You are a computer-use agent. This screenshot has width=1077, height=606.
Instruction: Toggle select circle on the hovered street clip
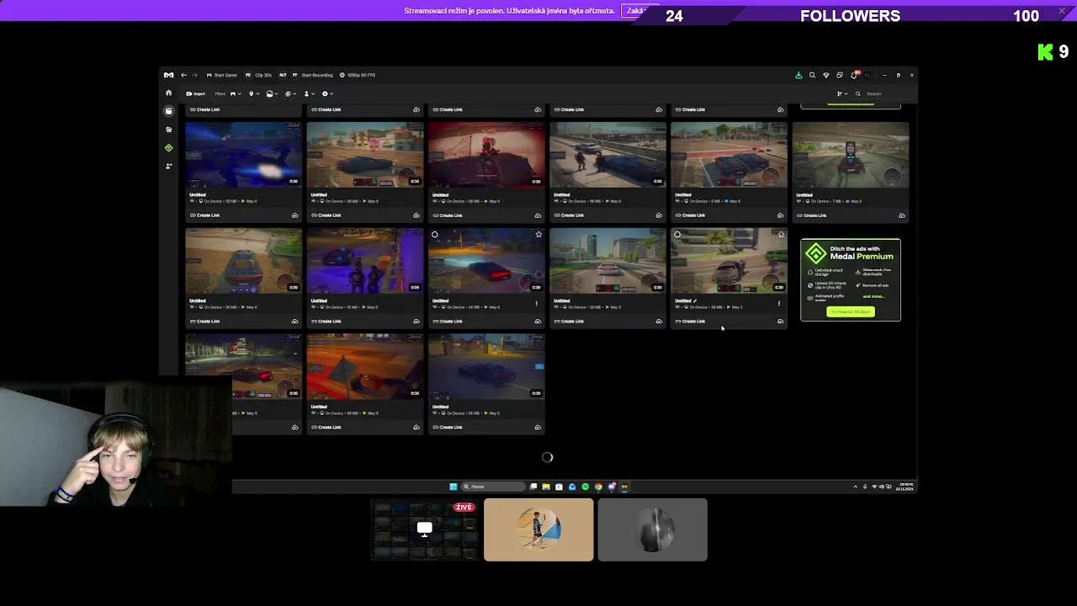coord(677,235)
